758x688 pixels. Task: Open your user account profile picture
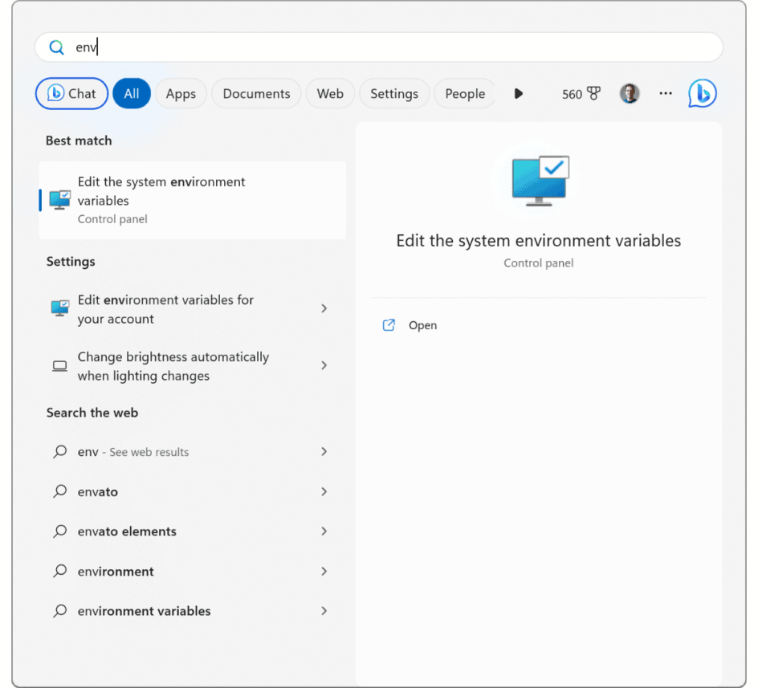coord(630,93)
